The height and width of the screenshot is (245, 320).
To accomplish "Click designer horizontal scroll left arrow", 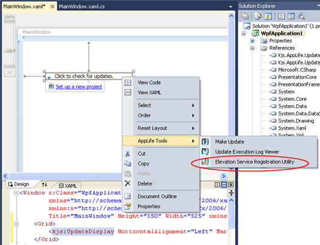I will point(5,176).
